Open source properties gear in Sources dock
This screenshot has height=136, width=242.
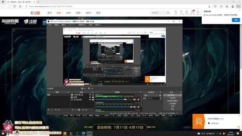pyautogui.click(x=79, y=110)
